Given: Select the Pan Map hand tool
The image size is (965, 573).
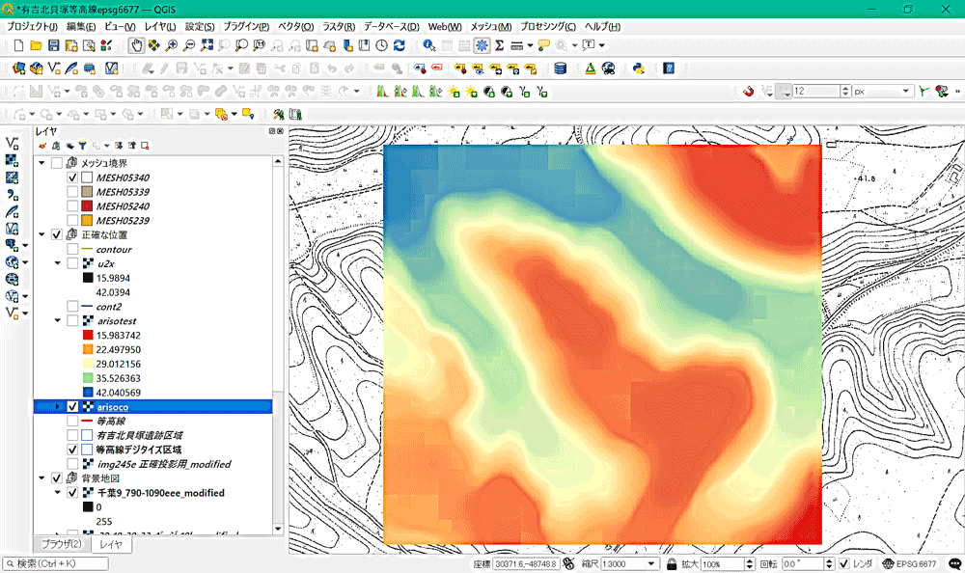Looking at the screenshot, I should (x=136, y=45).
